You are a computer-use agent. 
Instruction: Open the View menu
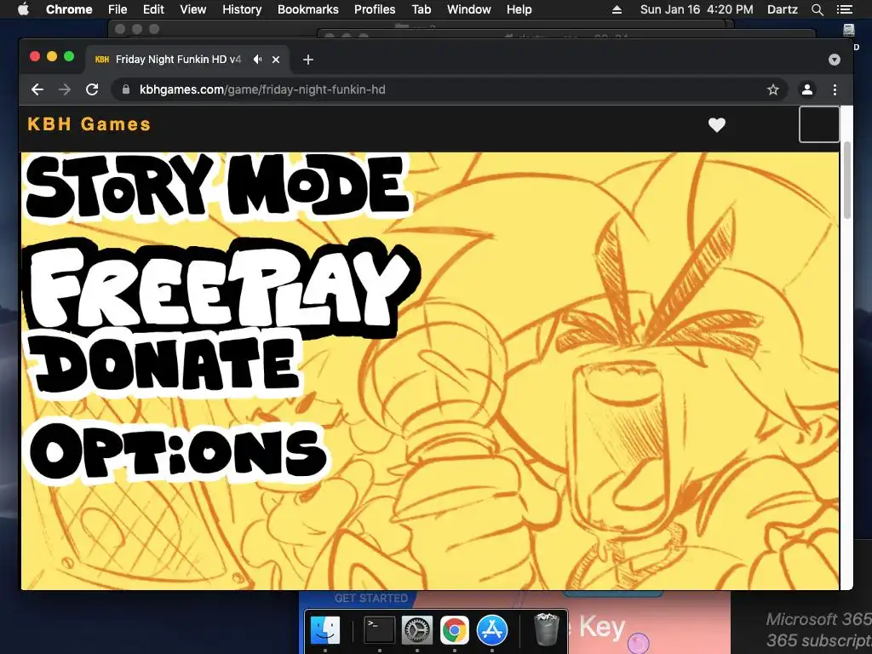coord(193,9)
